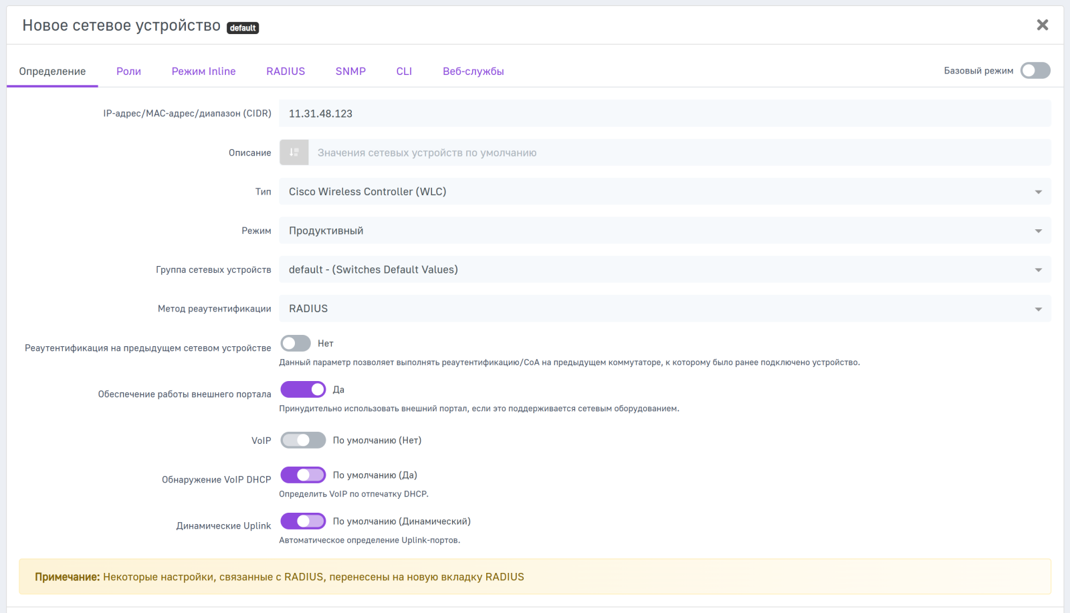Open the Тип dropdown with Cisco WLC
Viewport: 1070px width, 613px height.
664,192
